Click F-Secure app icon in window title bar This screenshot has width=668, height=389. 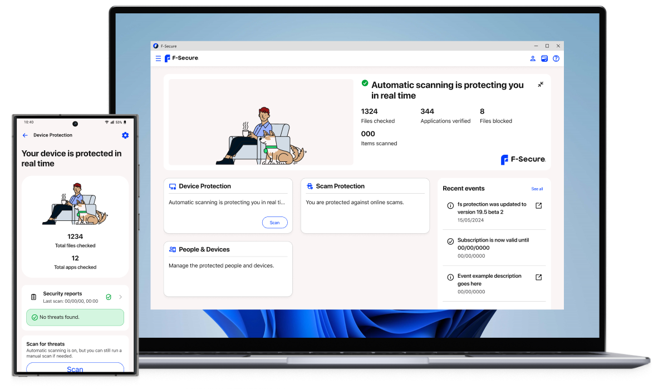pos(156,46)
